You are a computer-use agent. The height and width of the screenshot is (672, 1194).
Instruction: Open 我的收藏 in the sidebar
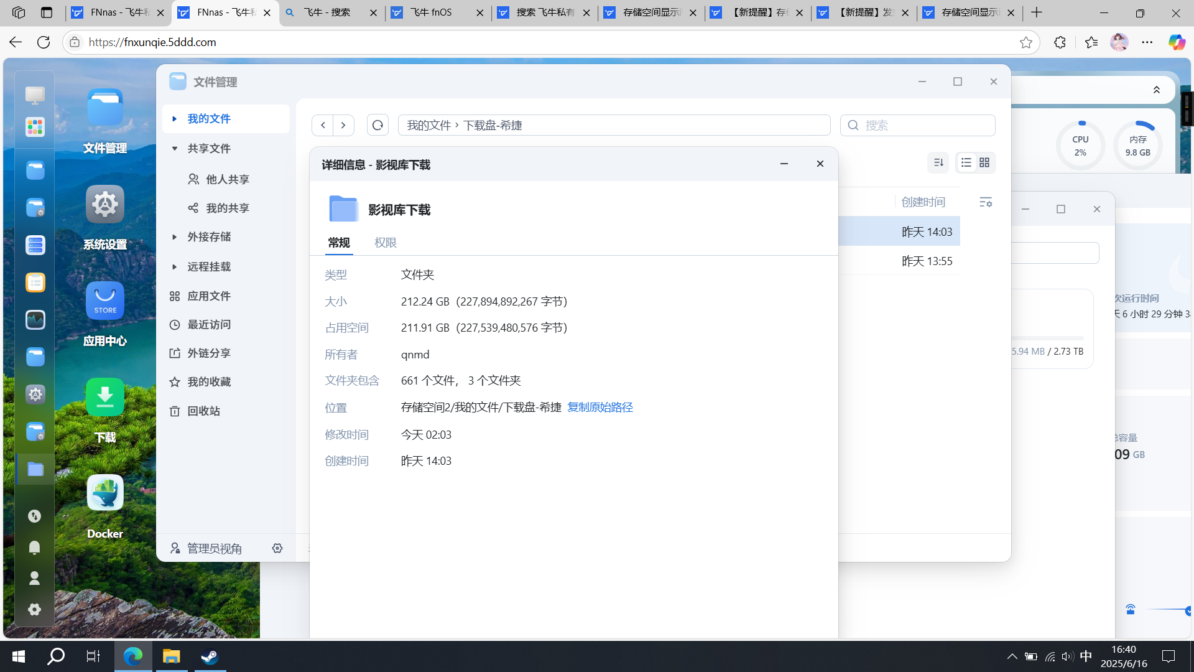point(226,381)
